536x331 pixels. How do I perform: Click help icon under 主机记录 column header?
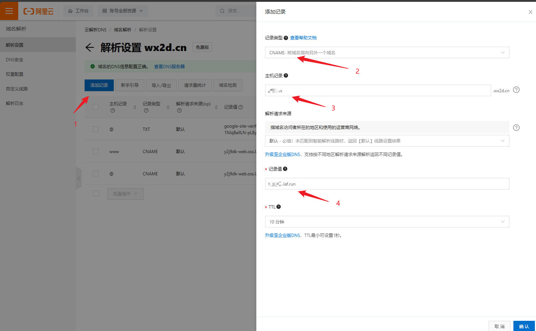click(x=112, y=110)
